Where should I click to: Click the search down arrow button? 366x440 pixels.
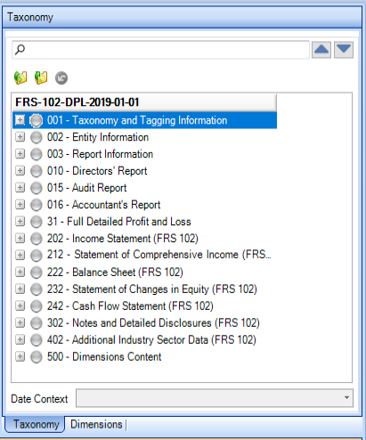pyautogui.click(x=344, y=50)
